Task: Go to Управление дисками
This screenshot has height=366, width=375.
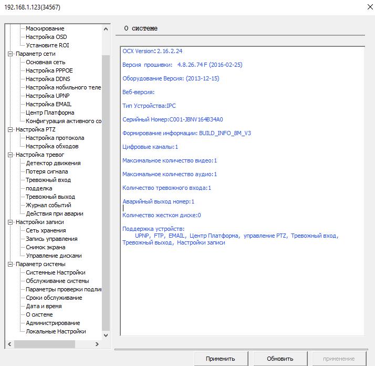Action: coord(54,256)
